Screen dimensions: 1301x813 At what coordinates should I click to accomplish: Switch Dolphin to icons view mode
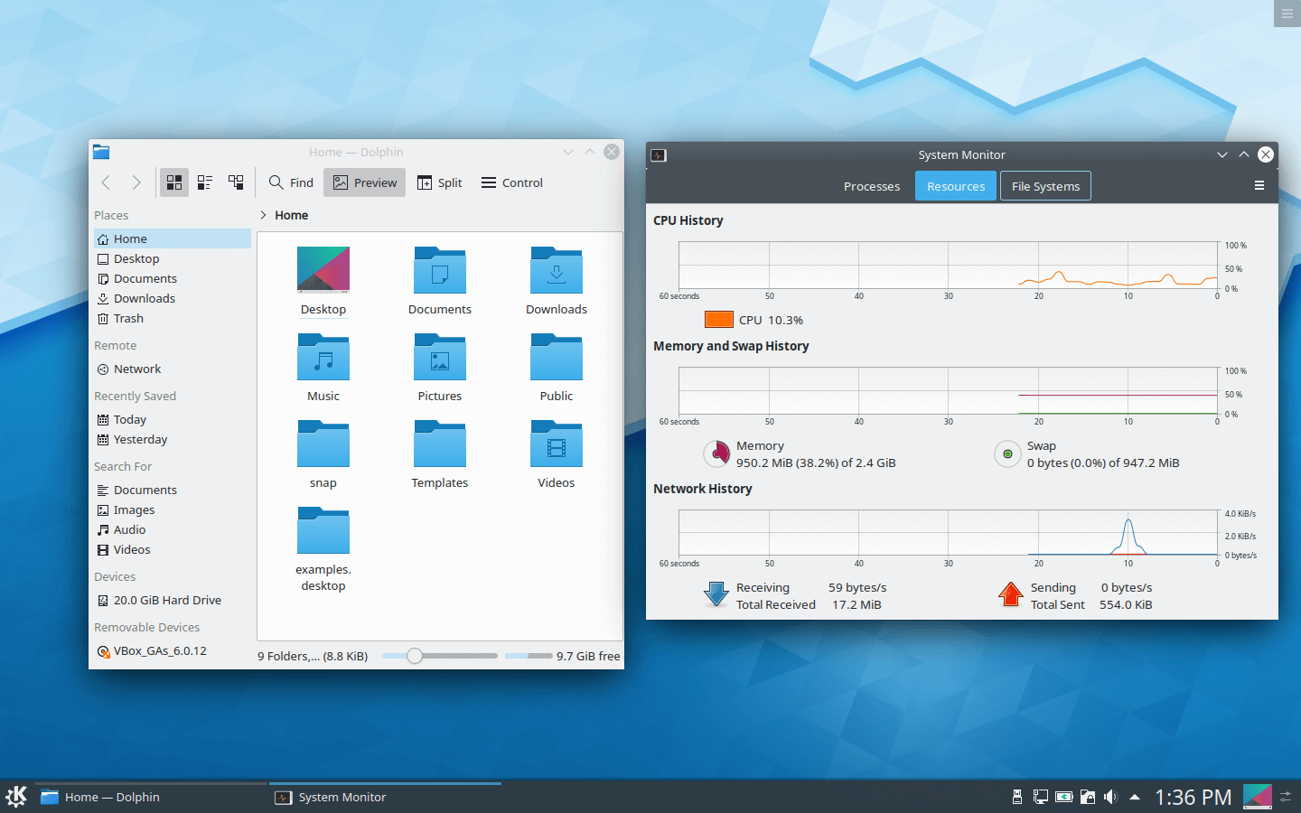click(x=173, y=182)
